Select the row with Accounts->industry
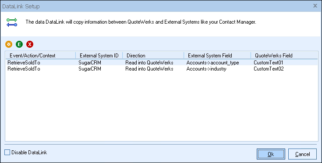The width and height of the screenshot is (322, 163). tap(162, 68)
